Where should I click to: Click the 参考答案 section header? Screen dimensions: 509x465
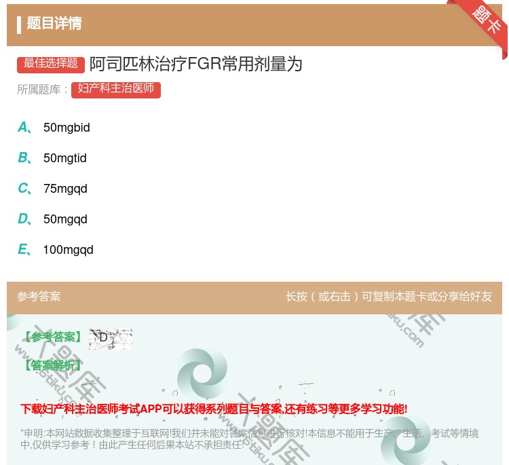click(39, 297)
